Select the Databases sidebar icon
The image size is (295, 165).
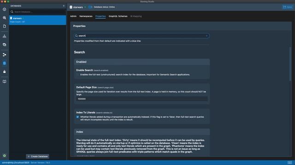coord(4,63)
